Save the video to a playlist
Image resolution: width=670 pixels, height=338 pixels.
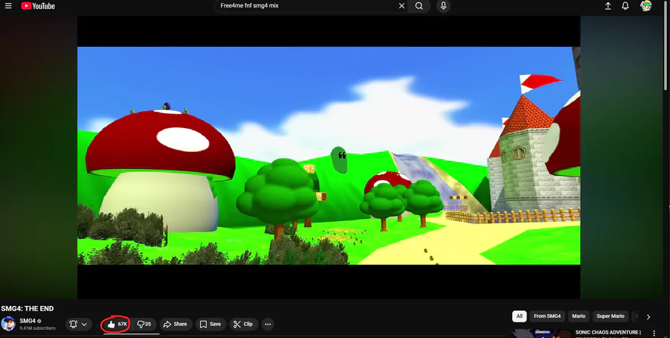(x=211, y=325)
